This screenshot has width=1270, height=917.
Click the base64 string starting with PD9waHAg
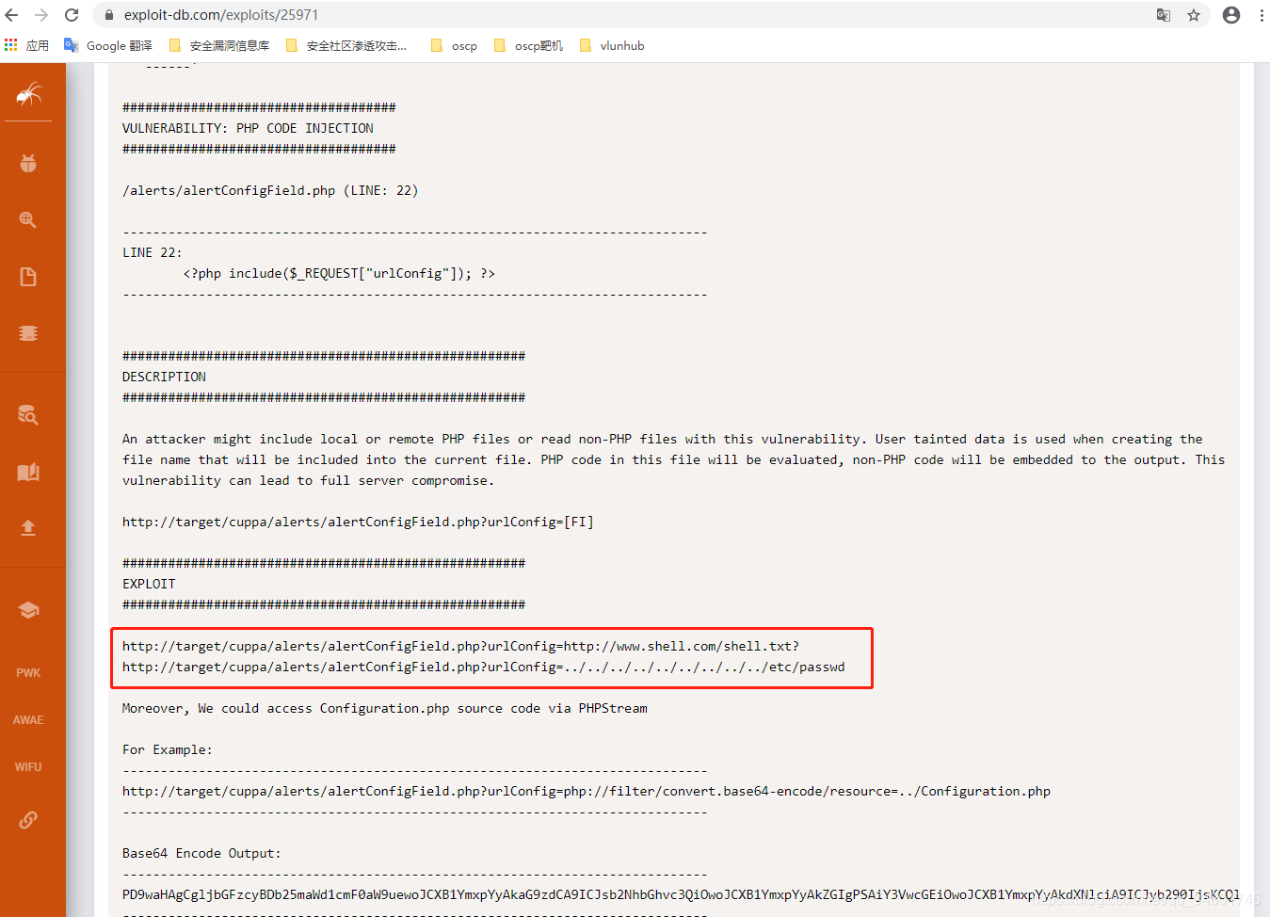point(681,894)
